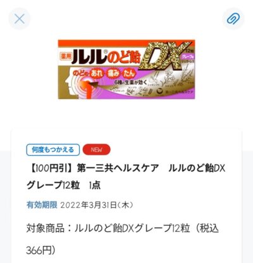253x263 pixels.
Task: Tap the expiry date 2022年3月31日(木)
Action: (x=97, y=205)
